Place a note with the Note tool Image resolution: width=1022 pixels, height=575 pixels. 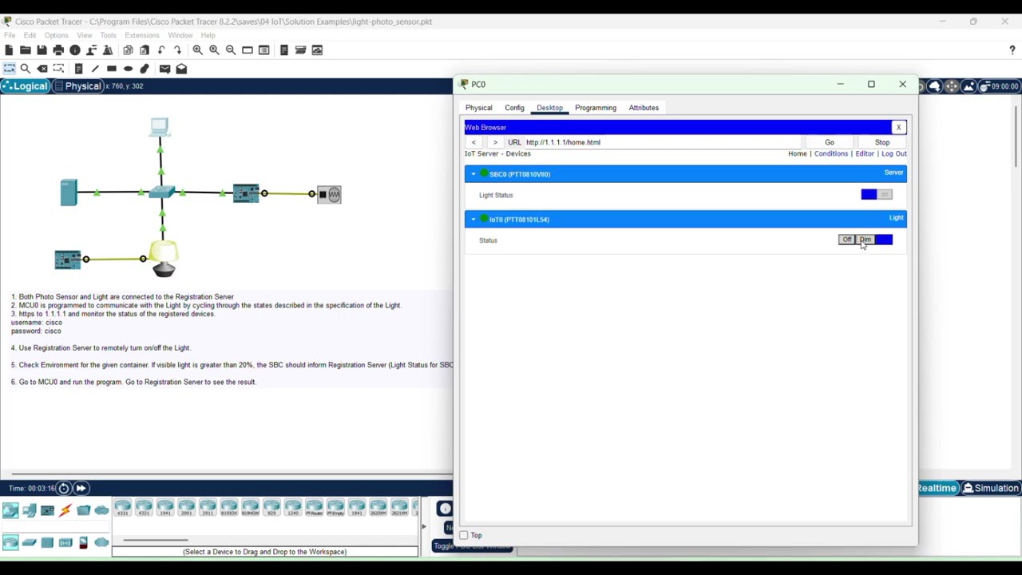coord(78,69)
